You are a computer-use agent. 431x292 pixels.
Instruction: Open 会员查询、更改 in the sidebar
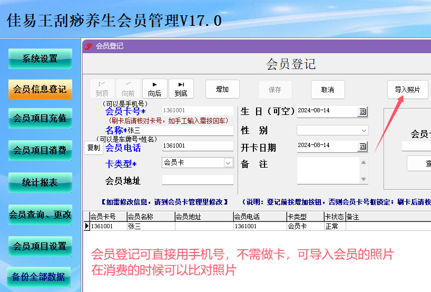[x=40, y=215]
